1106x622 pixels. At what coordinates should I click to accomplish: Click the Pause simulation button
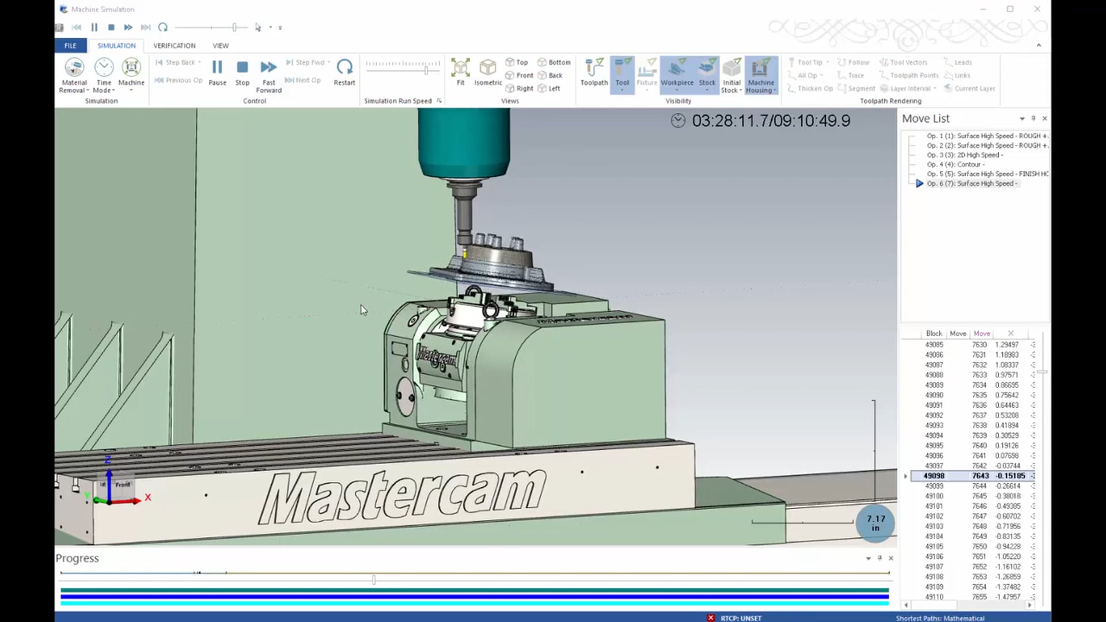point(217,69)
